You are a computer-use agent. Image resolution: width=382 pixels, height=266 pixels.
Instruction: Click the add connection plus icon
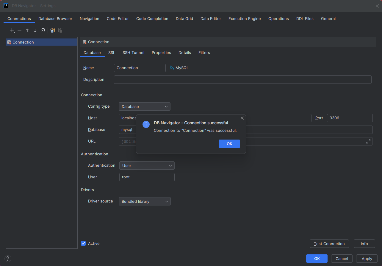point(12,30)
